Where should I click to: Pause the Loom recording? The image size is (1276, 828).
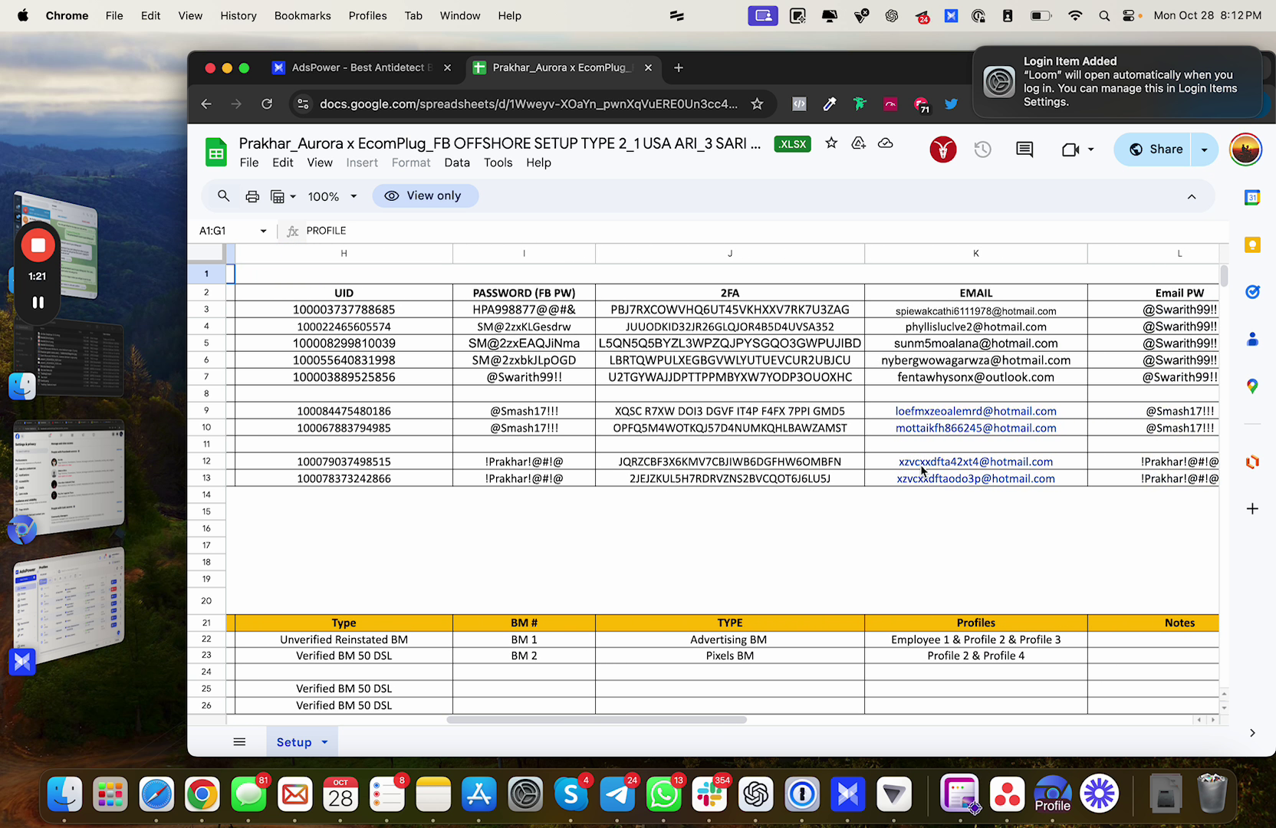point(38,302)
